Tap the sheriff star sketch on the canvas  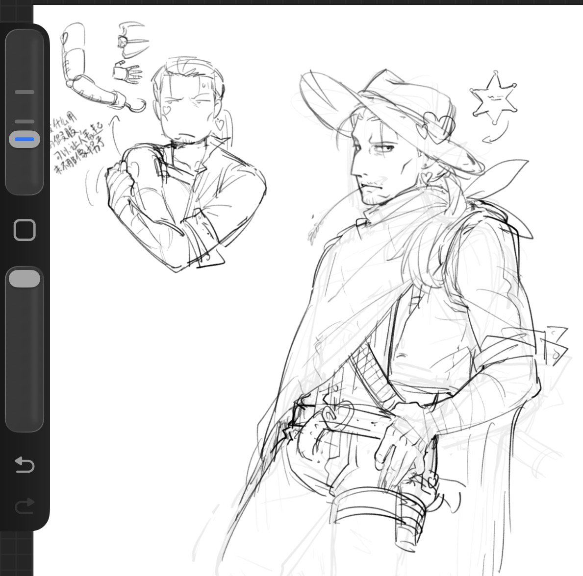(493, 98)
